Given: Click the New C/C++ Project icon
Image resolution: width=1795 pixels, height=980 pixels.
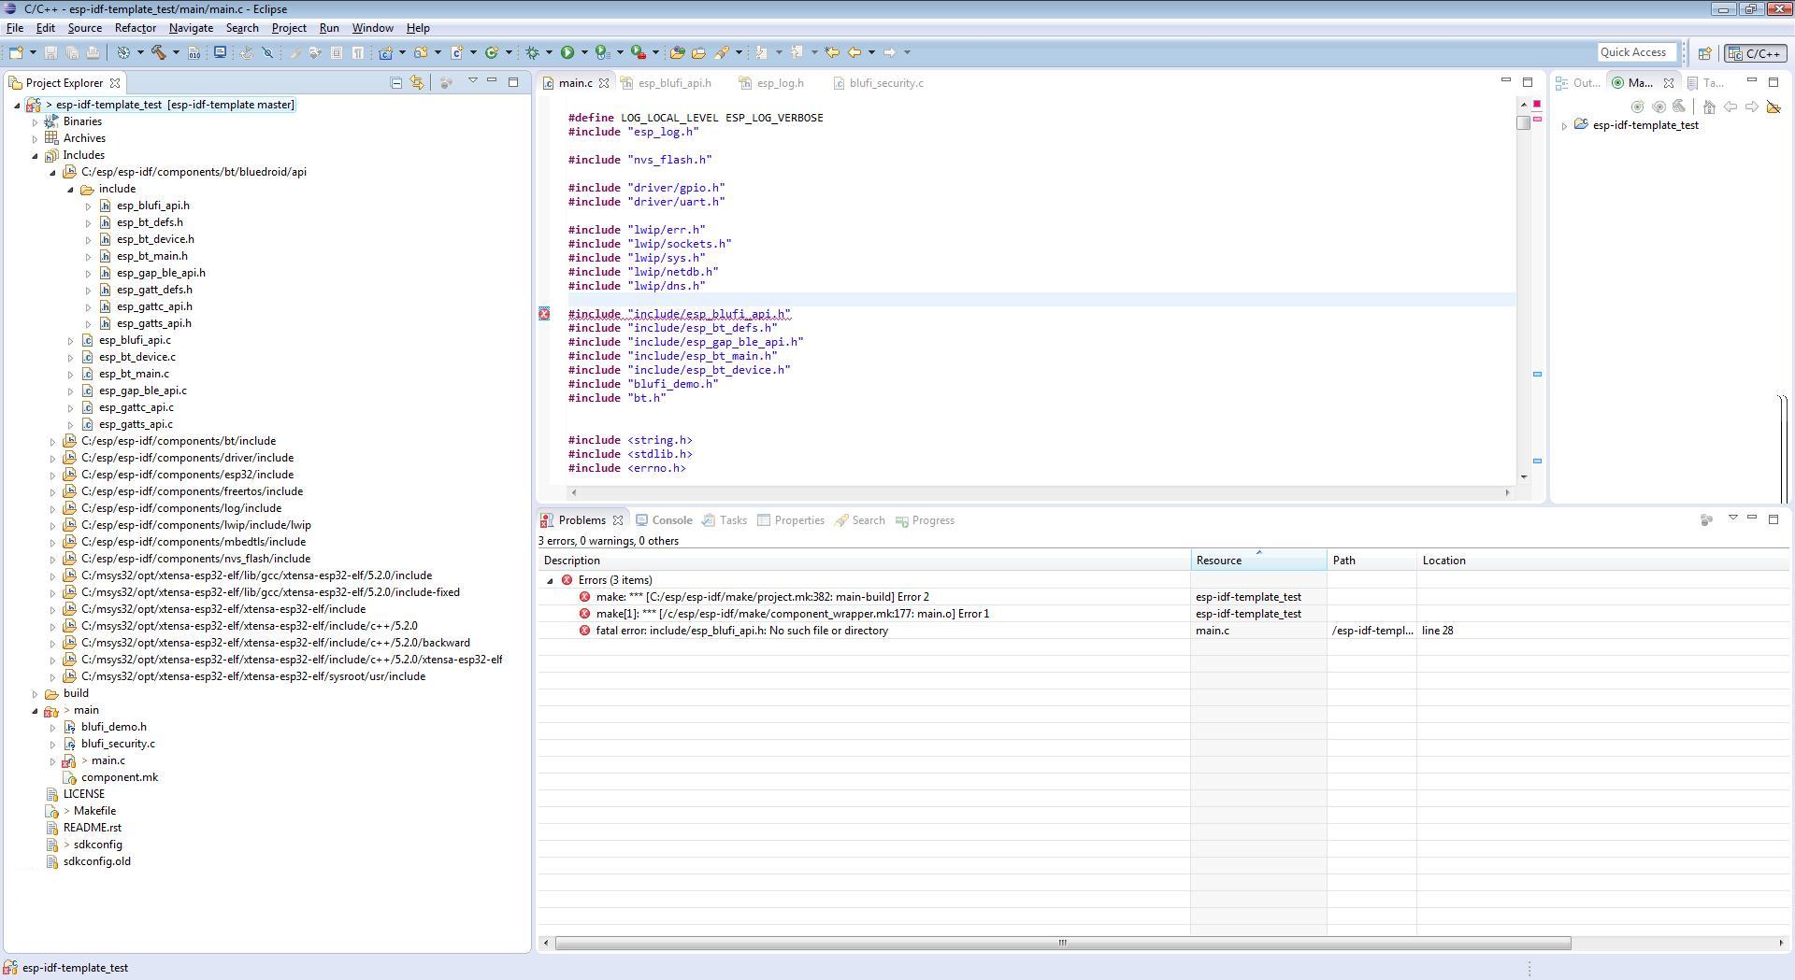Looking at the screenshot, I should [385, 52].
